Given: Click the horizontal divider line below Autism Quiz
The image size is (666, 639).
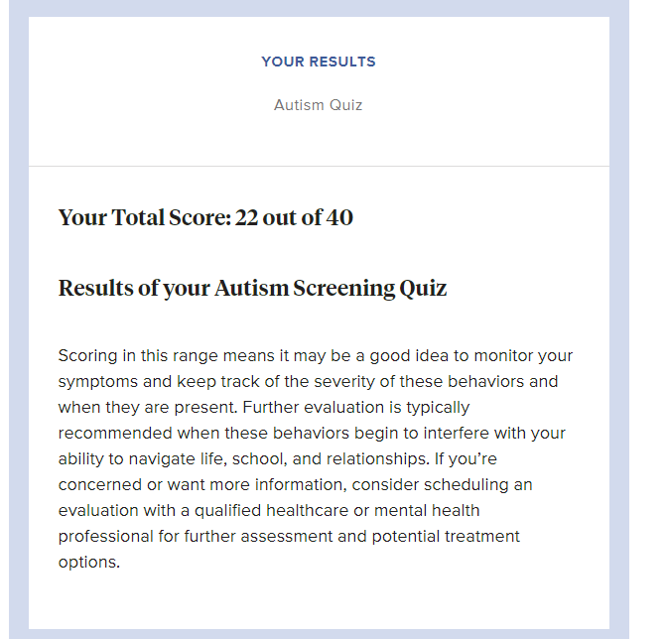Looking at the screenshot, I should click(x=319, y=166).
